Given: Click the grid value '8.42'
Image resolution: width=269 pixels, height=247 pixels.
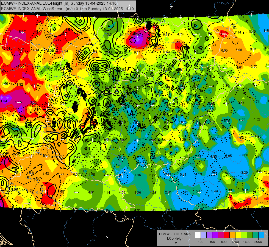Looking at the screenshot, I should [x=46, y=173].
